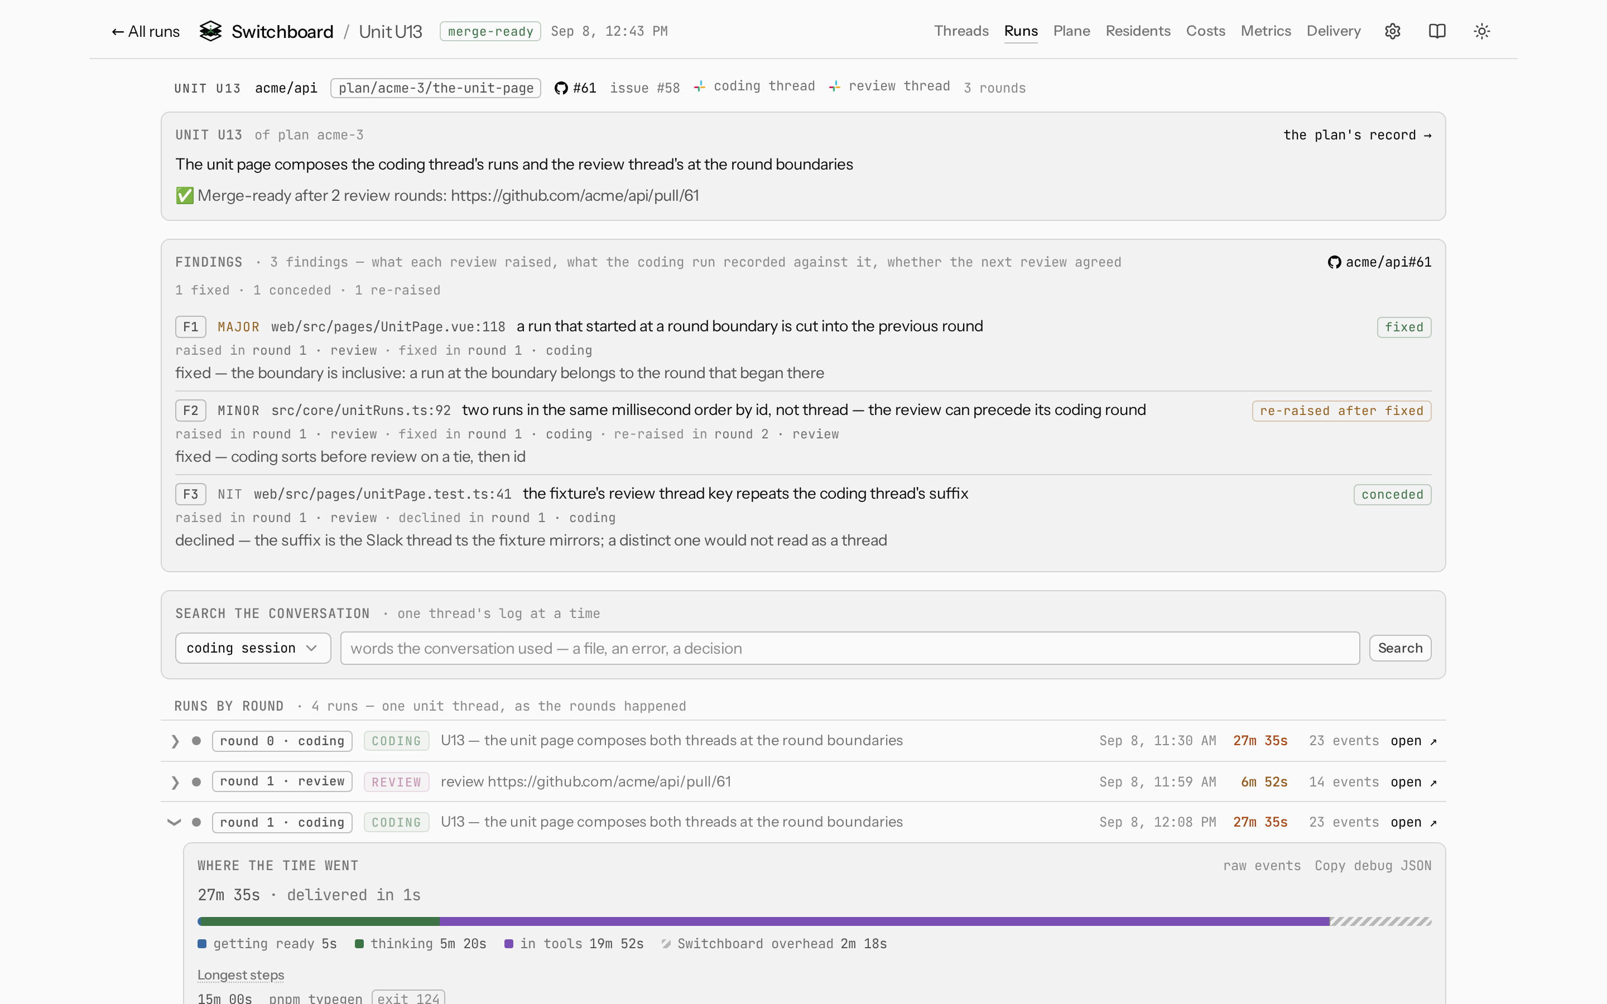Click the 'fixed' status badge on F1
The image size is (1607, 1004).
(x=1404, y=327)
